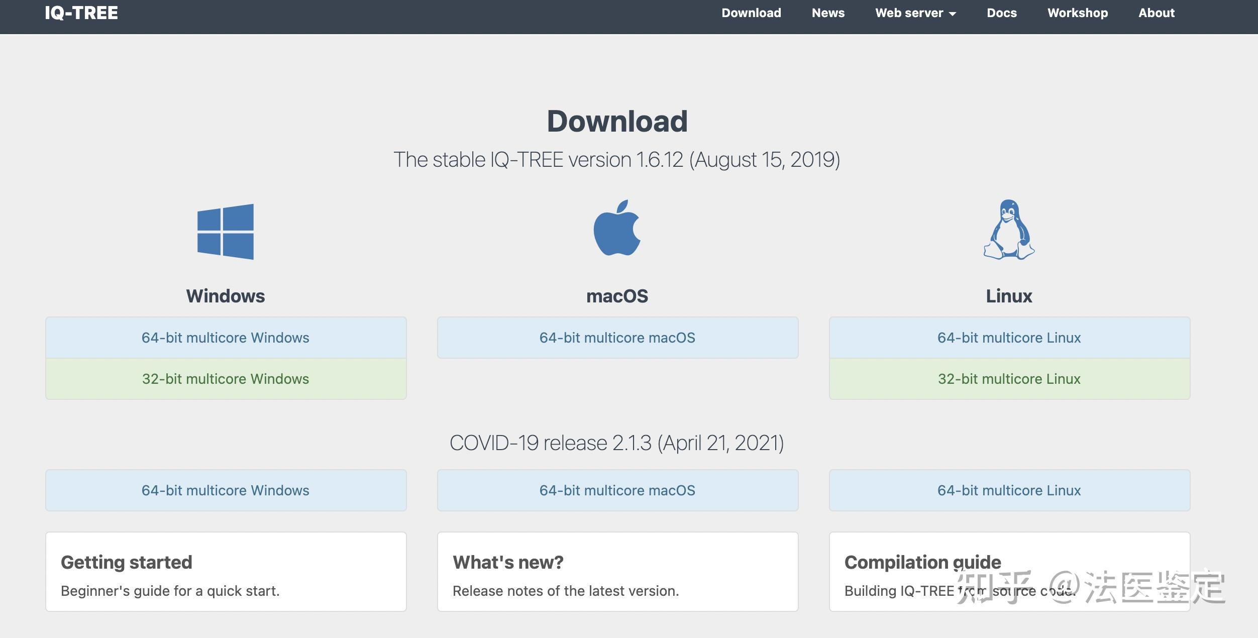
Task: Download stable 64-bit multicore macOS build
Action: 617,338
